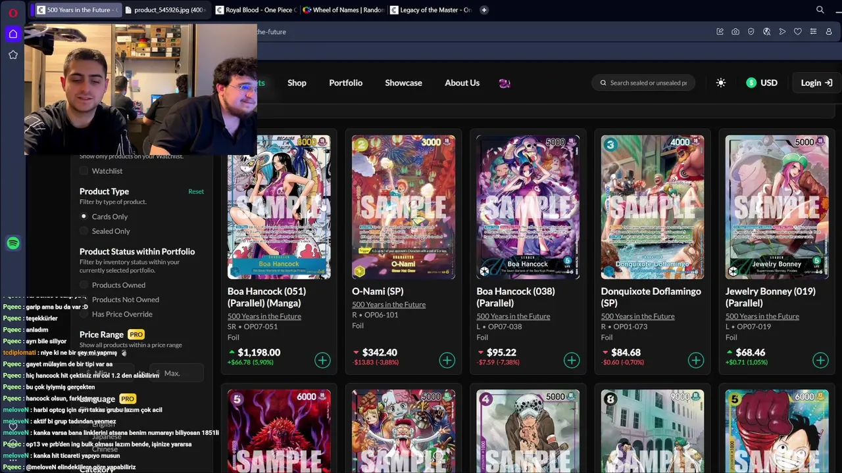Select the Has Price Override option

84,314
